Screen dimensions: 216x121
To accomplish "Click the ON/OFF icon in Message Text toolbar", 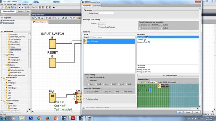I will (153, 82).
